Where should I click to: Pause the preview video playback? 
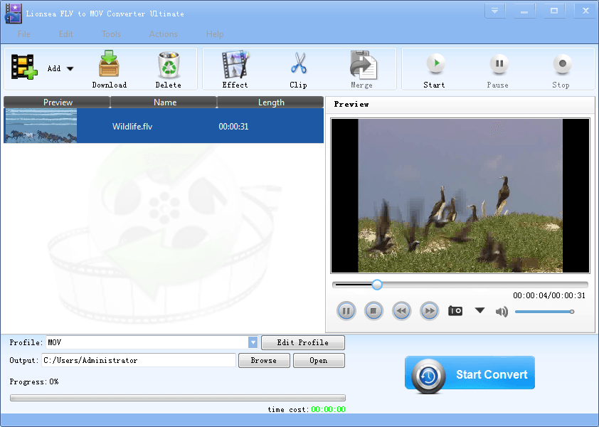(x=346, y=311)
